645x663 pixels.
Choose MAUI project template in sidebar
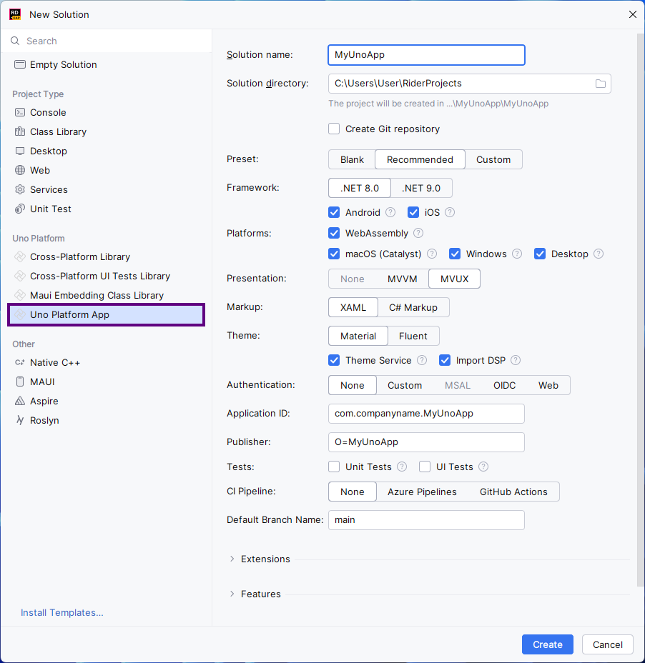coord(42,382)
